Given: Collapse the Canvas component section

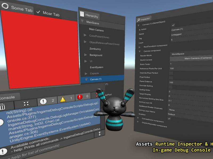Looking at the screenshot, I should pos(140,51).
